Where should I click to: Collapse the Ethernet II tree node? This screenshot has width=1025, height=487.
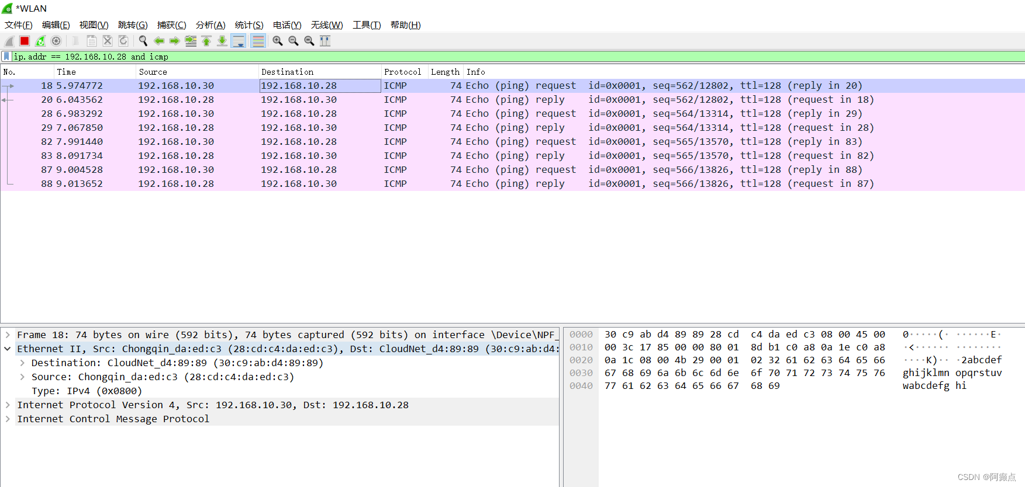8,349
